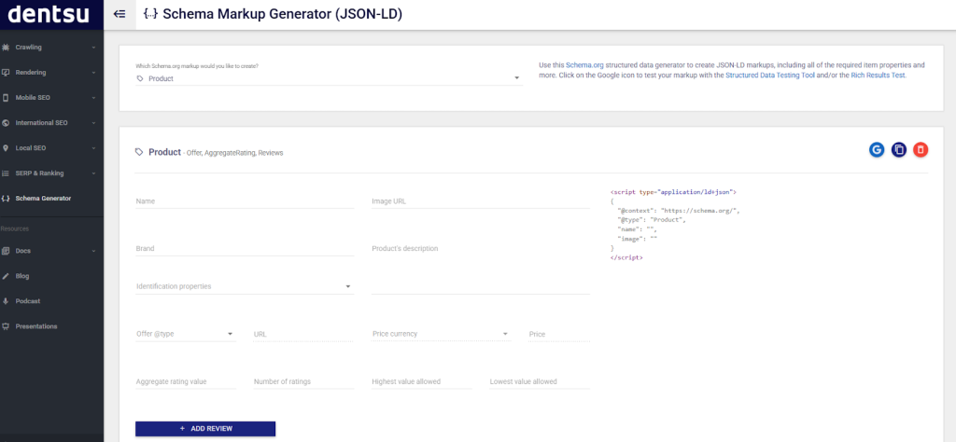
Task: Click the product Name input field
Action: pos(244,201)
